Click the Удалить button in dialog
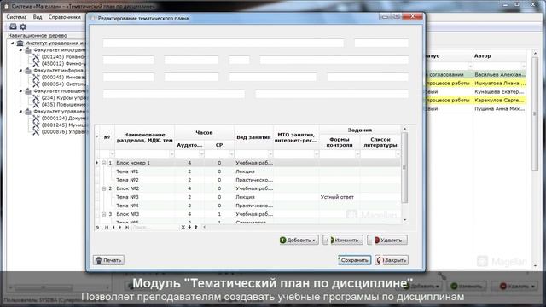 (x=387, y=240)
